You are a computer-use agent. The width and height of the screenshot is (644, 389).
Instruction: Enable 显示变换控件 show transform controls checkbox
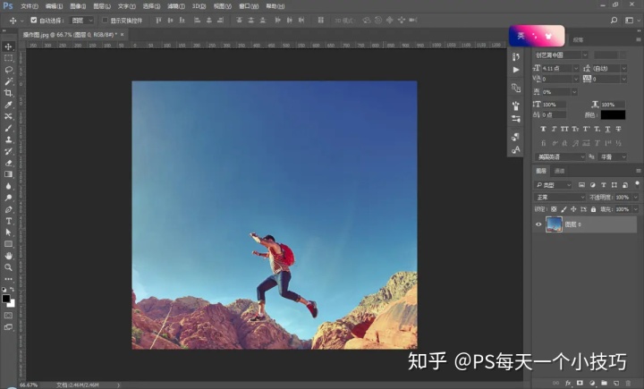point(105,21)
